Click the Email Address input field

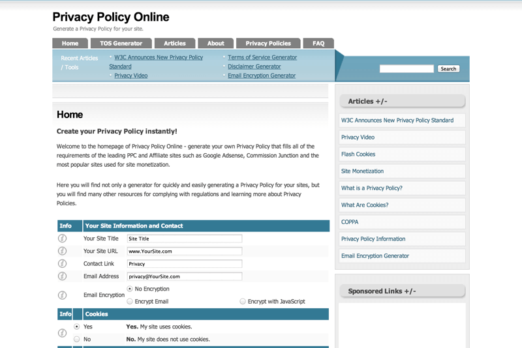pos(185,276)
